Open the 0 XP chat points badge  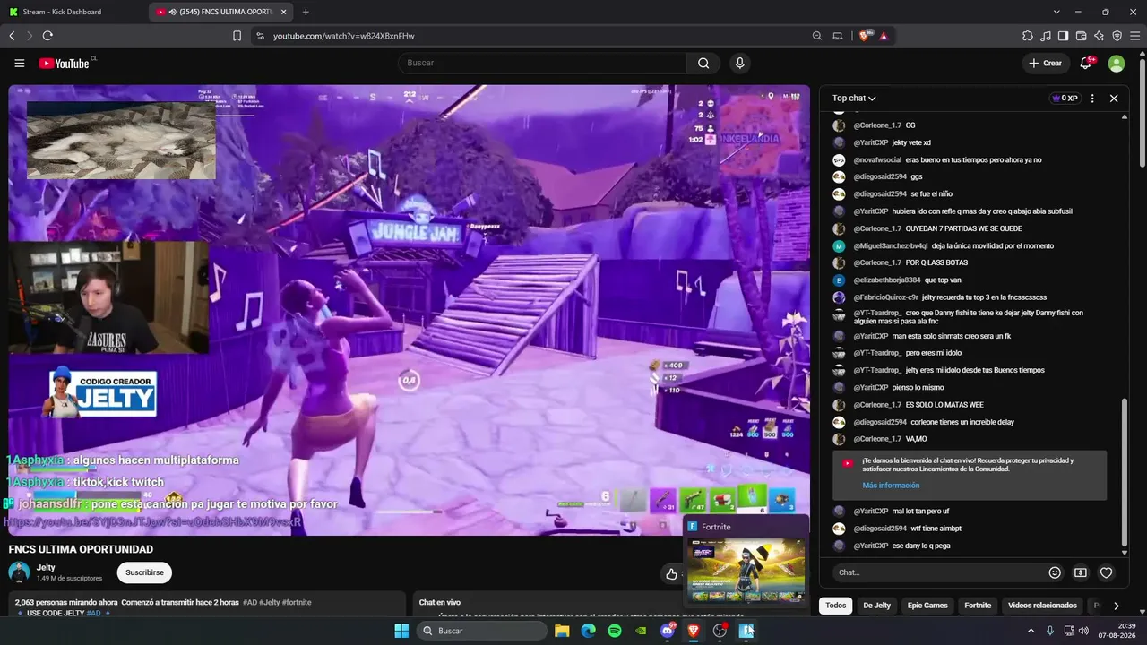pyautogui.click(x=1065, y=99)
